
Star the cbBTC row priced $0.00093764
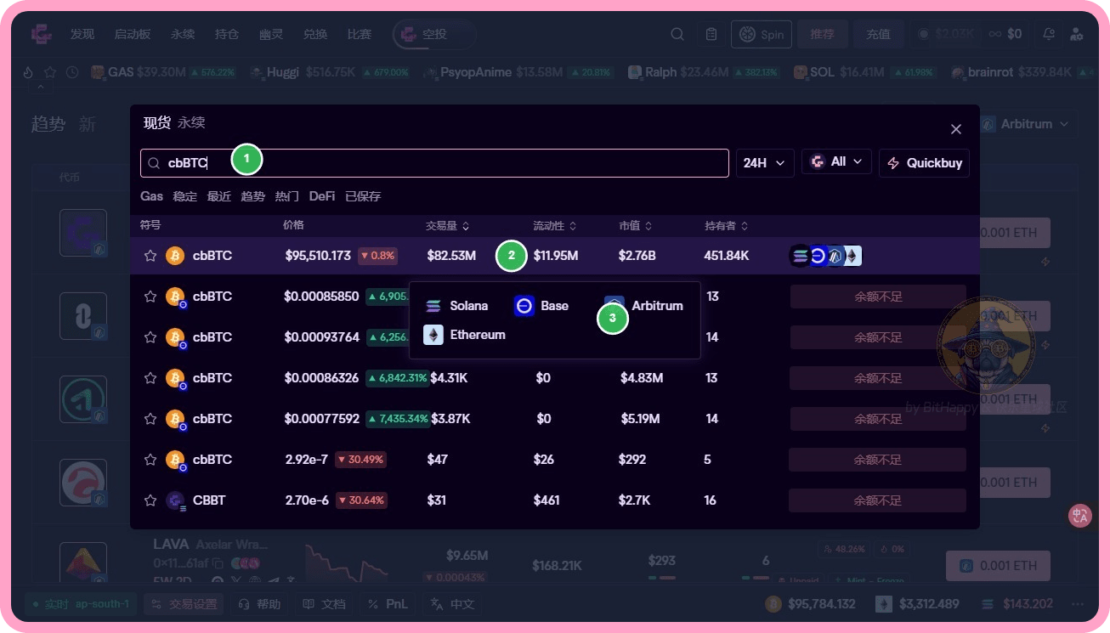(x=150, y=337)
